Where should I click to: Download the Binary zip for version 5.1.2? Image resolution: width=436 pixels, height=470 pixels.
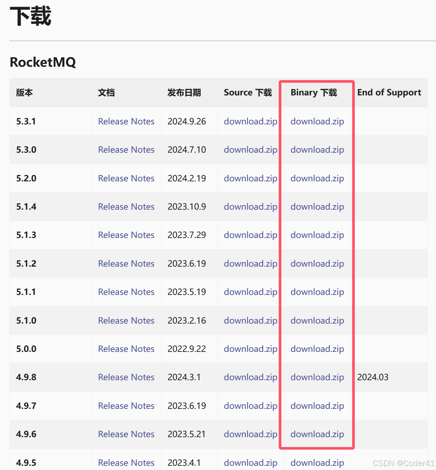pyautogui.click(x=317, y=263)
